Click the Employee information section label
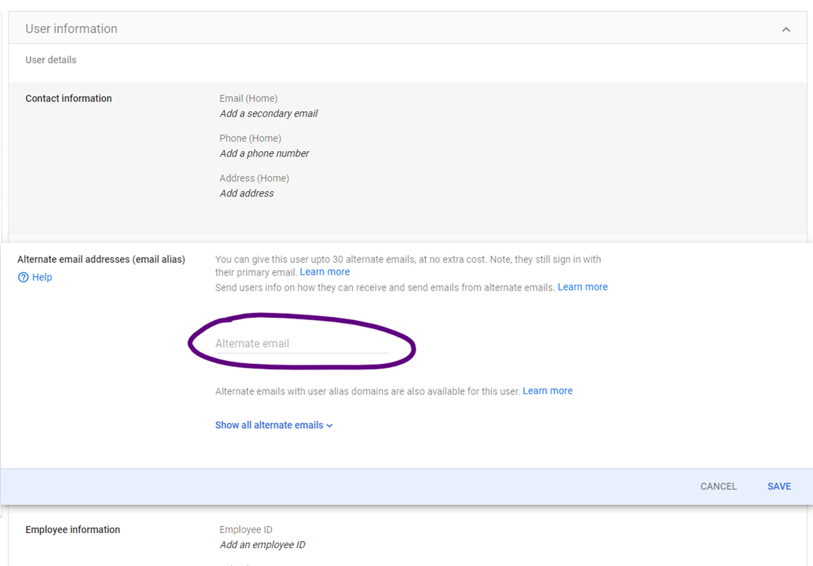The image size is (813, 566). tap(72, 530)
